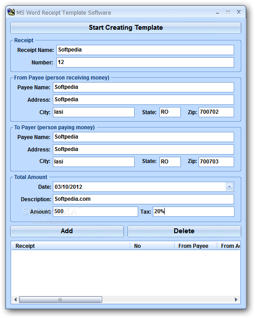Click the Amount field showing 500
This screenshot has height=318, width=255.
pyautogui.click(x=96, y=211)
